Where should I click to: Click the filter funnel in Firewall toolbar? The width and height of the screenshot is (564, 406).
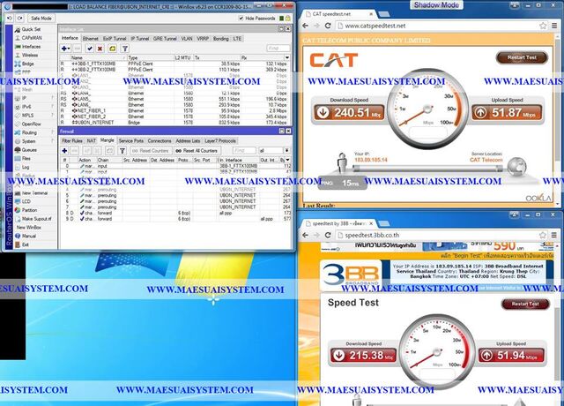(x=122, y=151)
